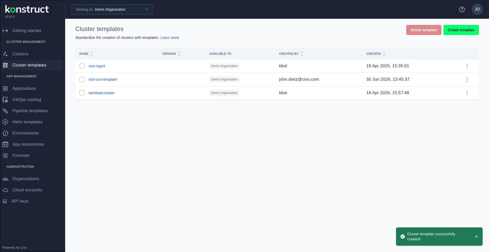This screenshot has height=252, width=489.
Task: Select the workload-cluster template checkbox
Action: (x=82, y=93)
